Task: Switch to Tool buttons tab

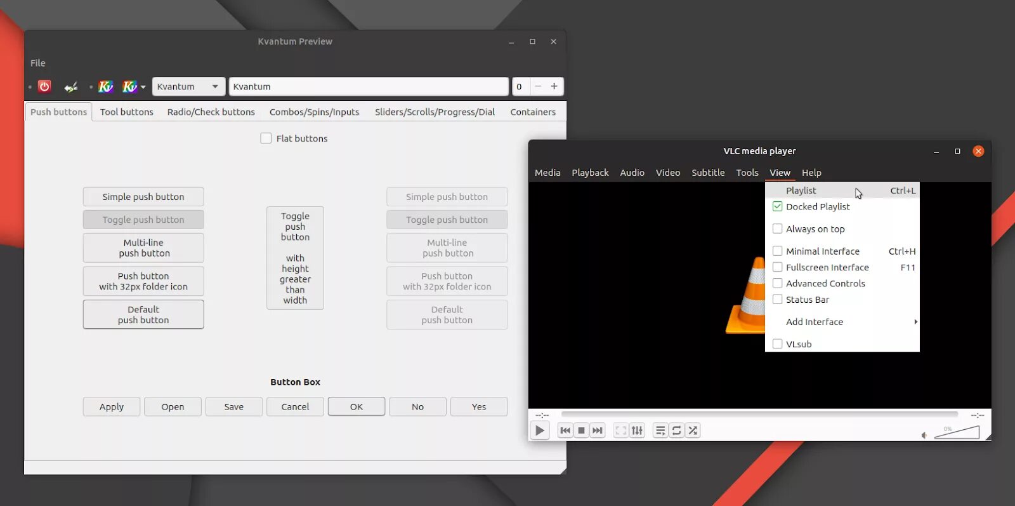Action: (x=126, y=112)
